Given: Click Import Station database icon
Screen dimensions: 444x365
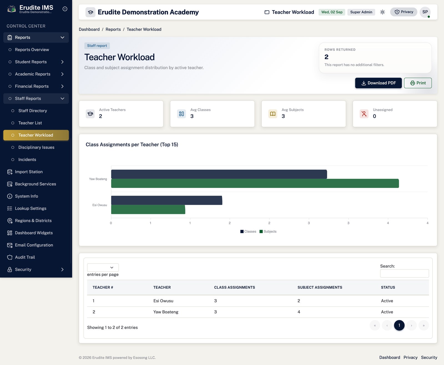Looking at the screenshot, I should tap(10, 172).
